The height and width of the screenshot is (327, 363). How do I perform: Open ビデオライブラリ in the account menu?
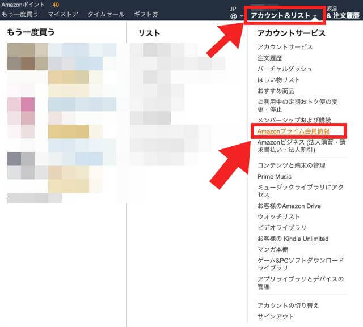pyautogui.click(x=282, y=228)
